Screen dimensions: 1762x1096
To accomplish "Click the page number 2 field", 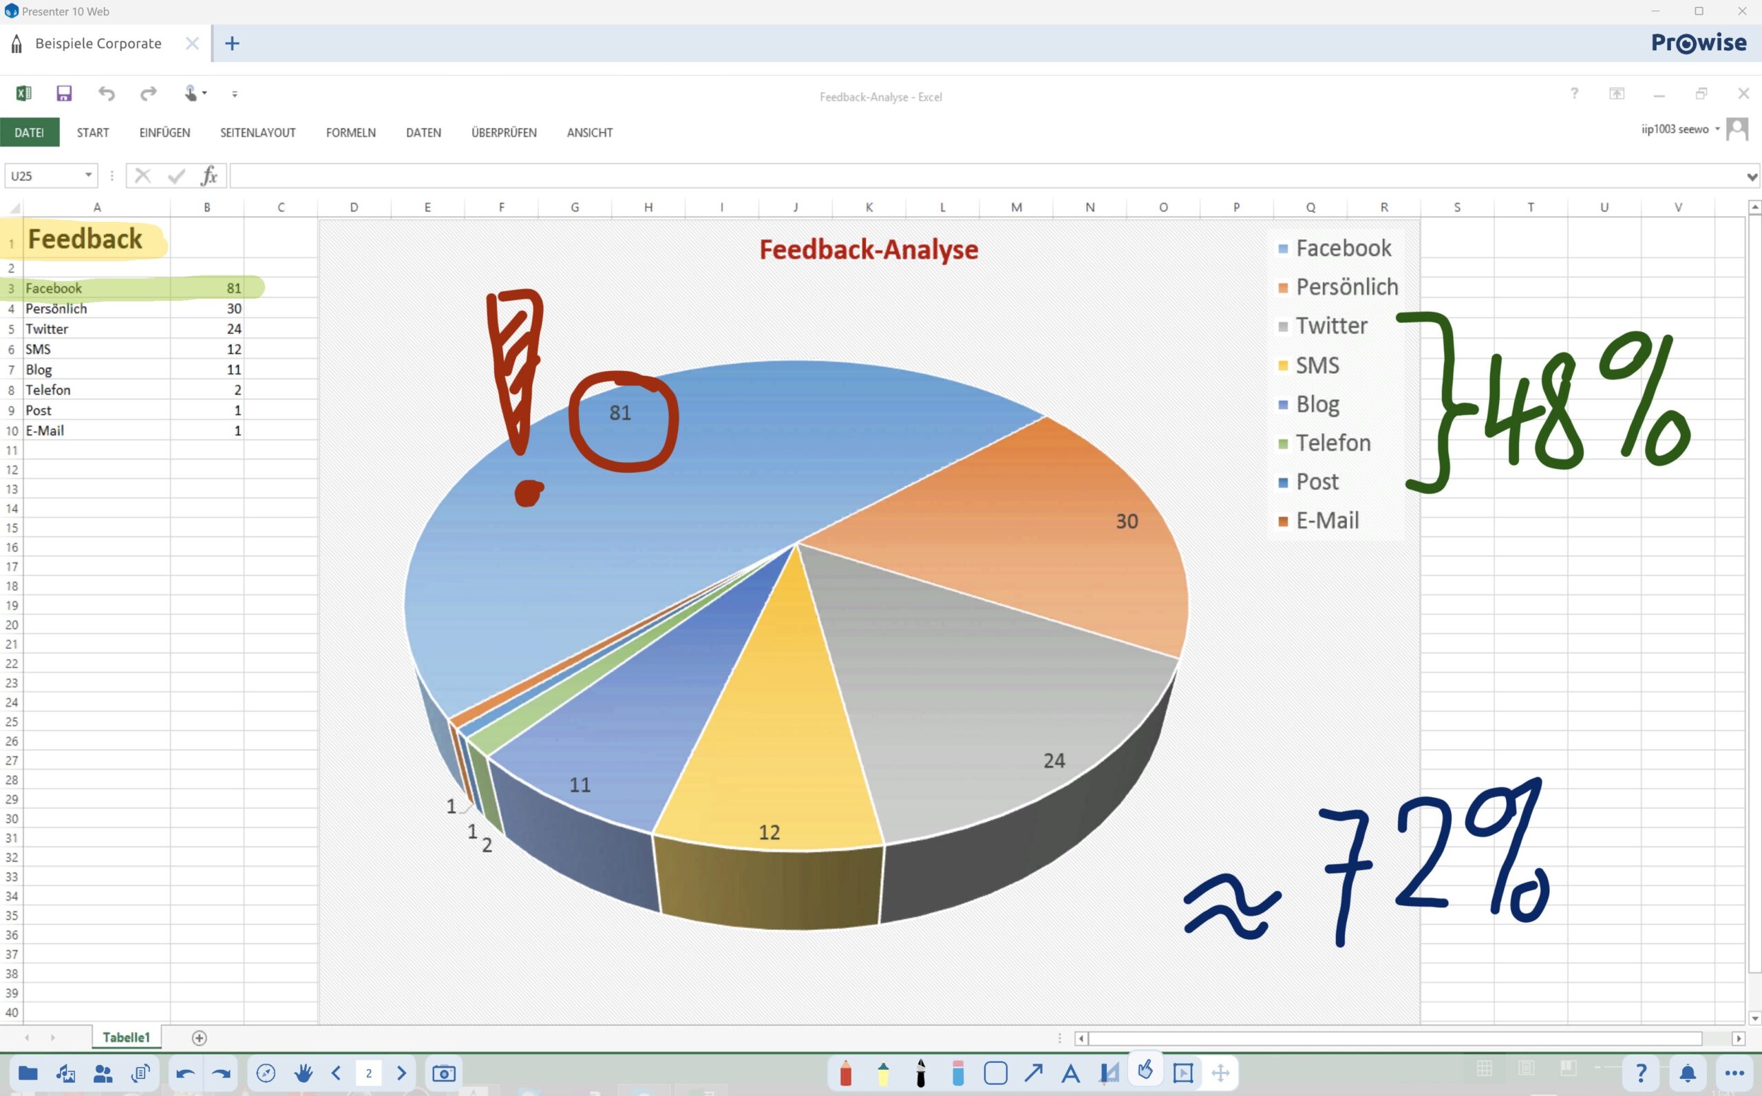I will pyautogui.click(x=369, y=1073).
